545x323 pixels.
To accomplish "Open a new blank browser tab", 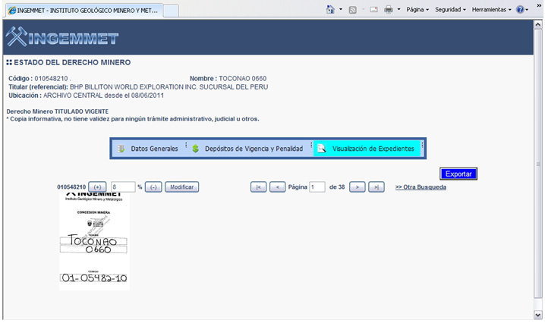I will coord(171,11).
